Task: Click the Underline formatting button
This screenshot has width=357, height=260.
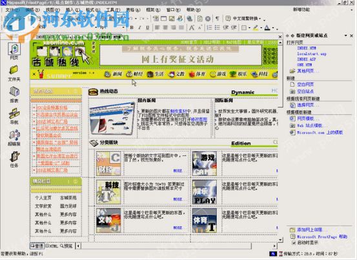Action: (x=148, y=28)
